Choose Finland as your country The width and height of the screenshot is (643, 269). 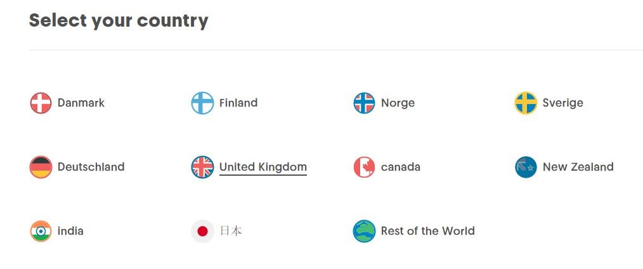coord(238,103)
